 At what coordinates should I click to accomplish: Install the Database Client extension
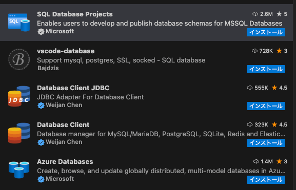tap(266, 143)
